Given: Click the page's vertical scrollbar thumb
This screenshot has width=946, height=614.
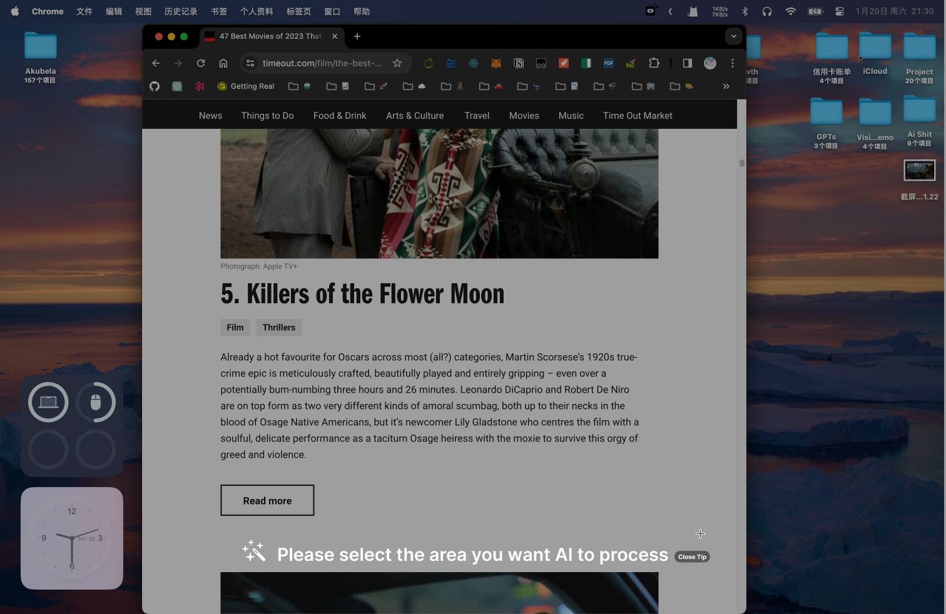Looking at the screenshot, I should (x=741, y=163).
